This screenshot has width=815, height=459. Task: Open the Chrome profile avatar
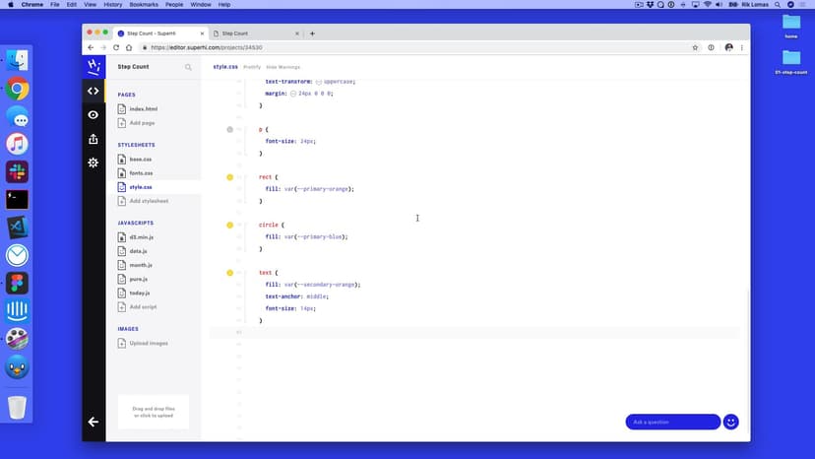pyautogui.click(x=728, y=48)
